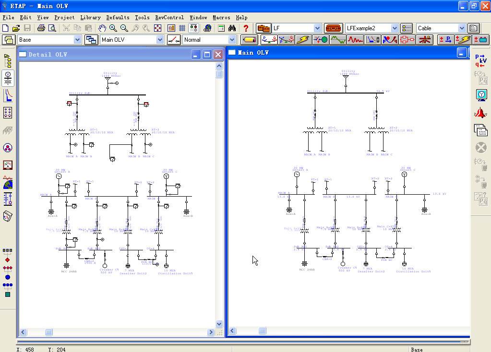
Task: Switch to Load Flow Analysis mode
Action: coord(269,40)
